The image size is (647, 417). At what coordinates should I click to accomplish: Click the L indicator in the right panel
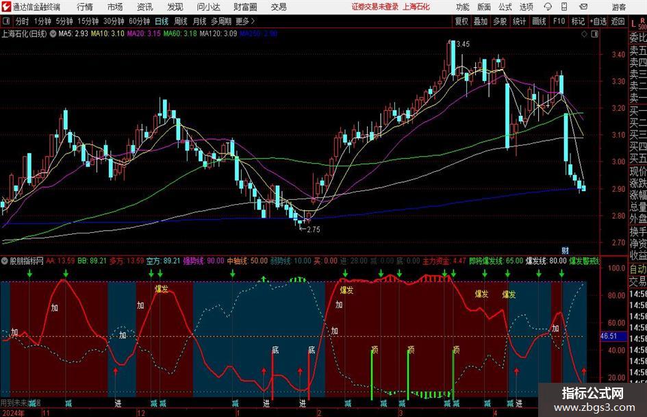coord(633,24)
